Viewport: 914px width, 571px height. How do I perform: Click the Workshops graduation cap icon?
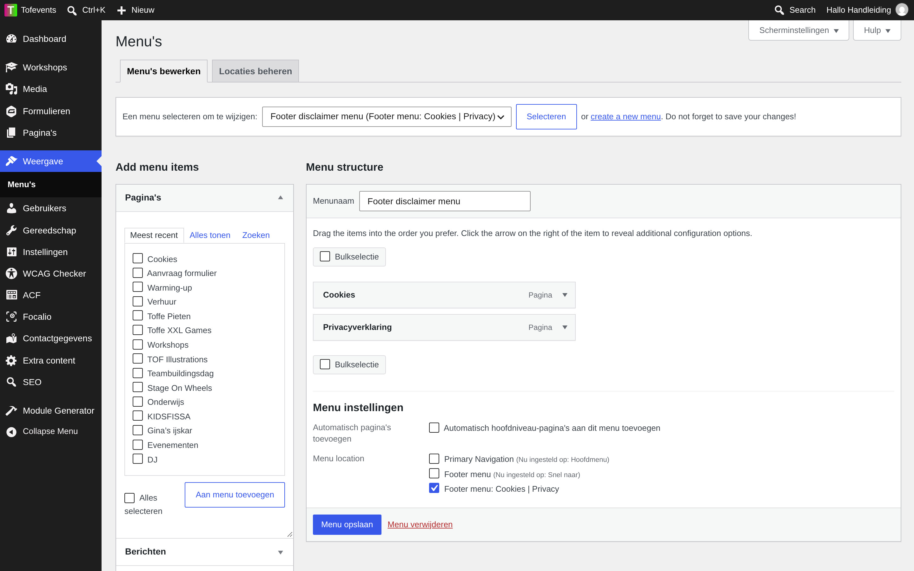[x=11, y=67]
